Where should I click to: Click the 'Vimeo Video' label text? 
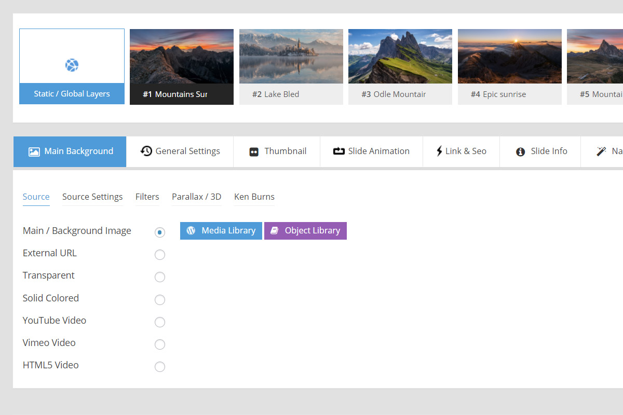coord(49,343)
